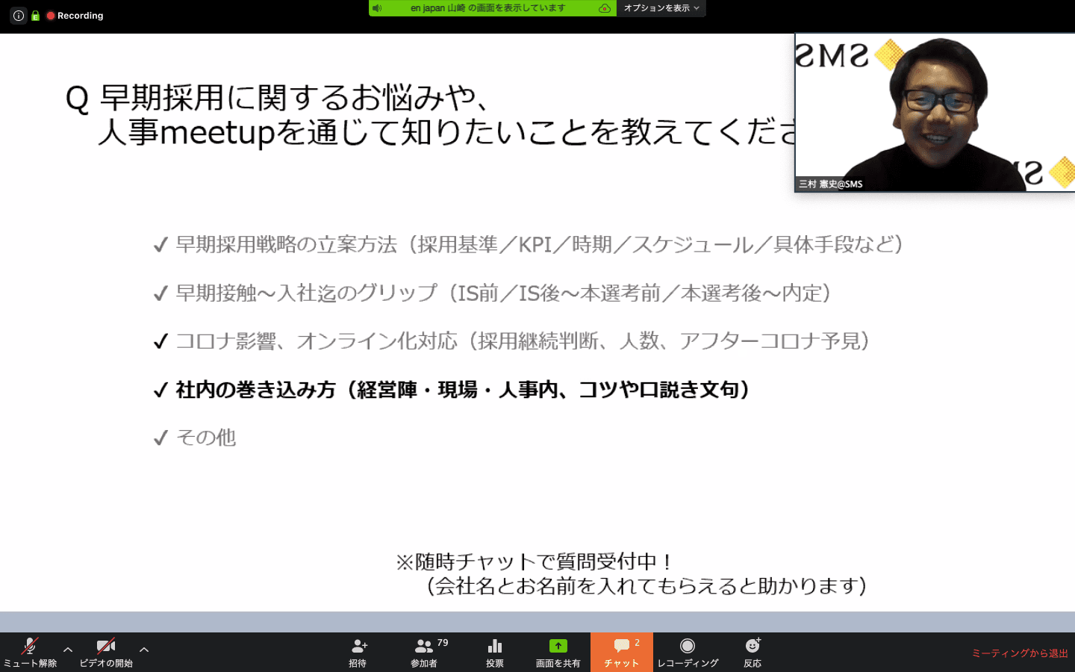Click the green screen sharing status bar

click(x=488, y=8)
